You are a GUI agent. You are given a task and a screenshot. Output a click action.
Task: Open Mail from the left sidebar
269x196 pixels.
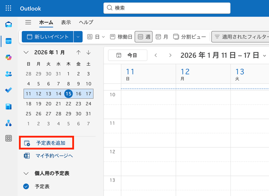click(x=8, y=24)
